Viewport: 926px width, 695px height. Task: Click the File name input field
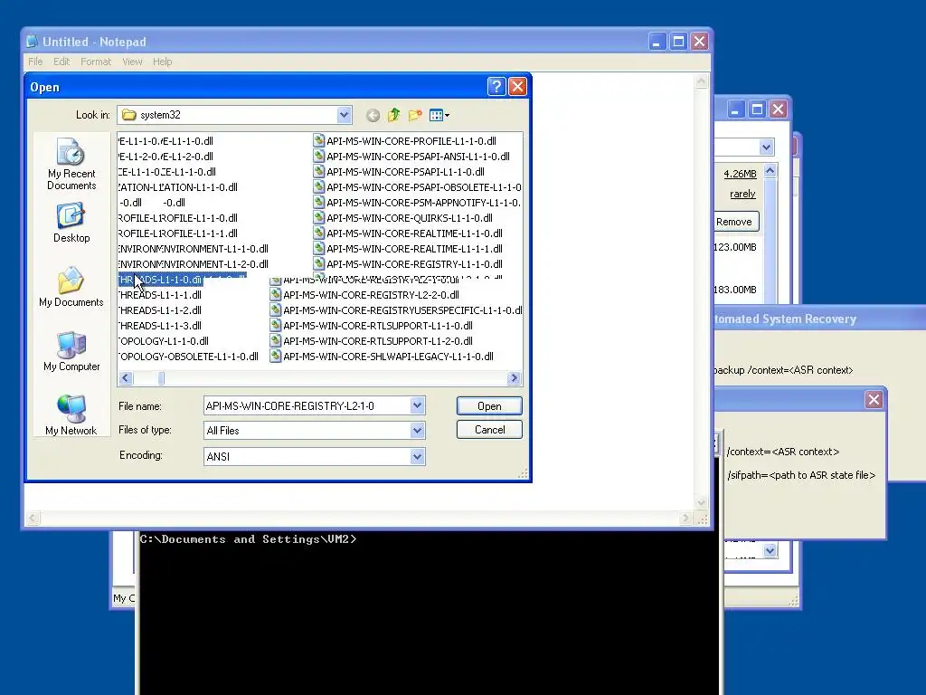point(307,406)
